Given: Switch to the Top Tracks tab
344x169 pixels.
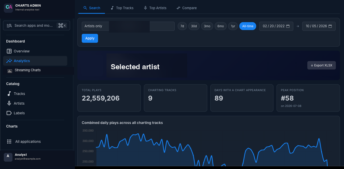Looking at the screenshot, I should tap(122, 8).
